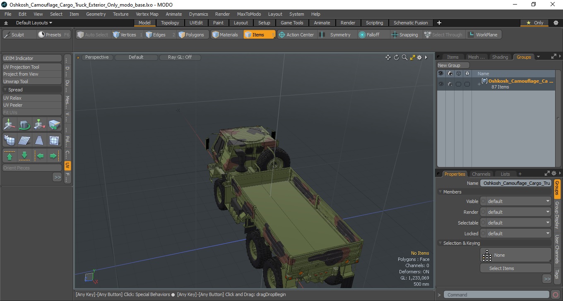Toggle Symmetry option
This screenshot has width=563, height=301.
(336, 35)
